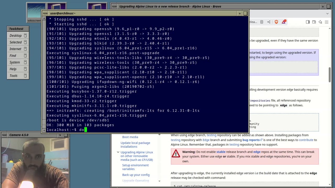The width and height of the screenshot is (335, 188).
Task: Open 'Upgrade Operating' sidebar link
Action: [x=136, y=181]
